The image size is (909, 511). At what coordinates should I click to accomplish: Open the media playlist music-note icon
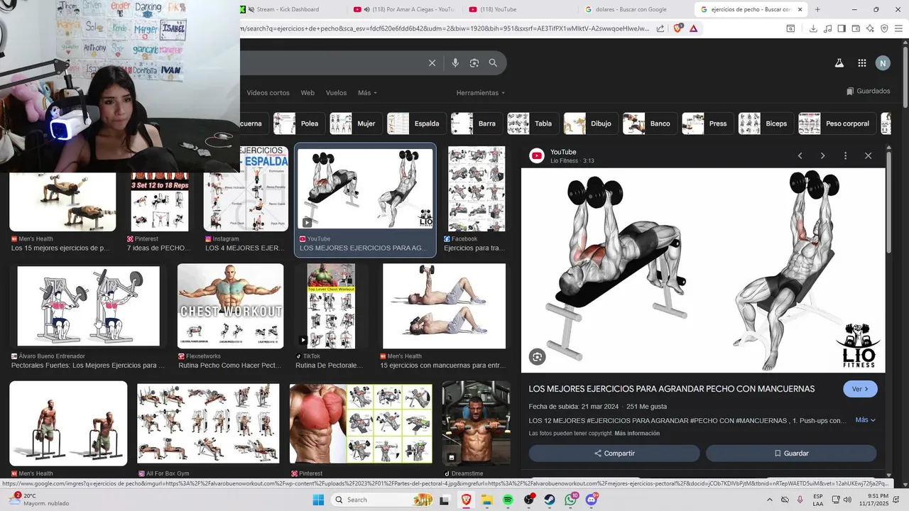(827, 28)
